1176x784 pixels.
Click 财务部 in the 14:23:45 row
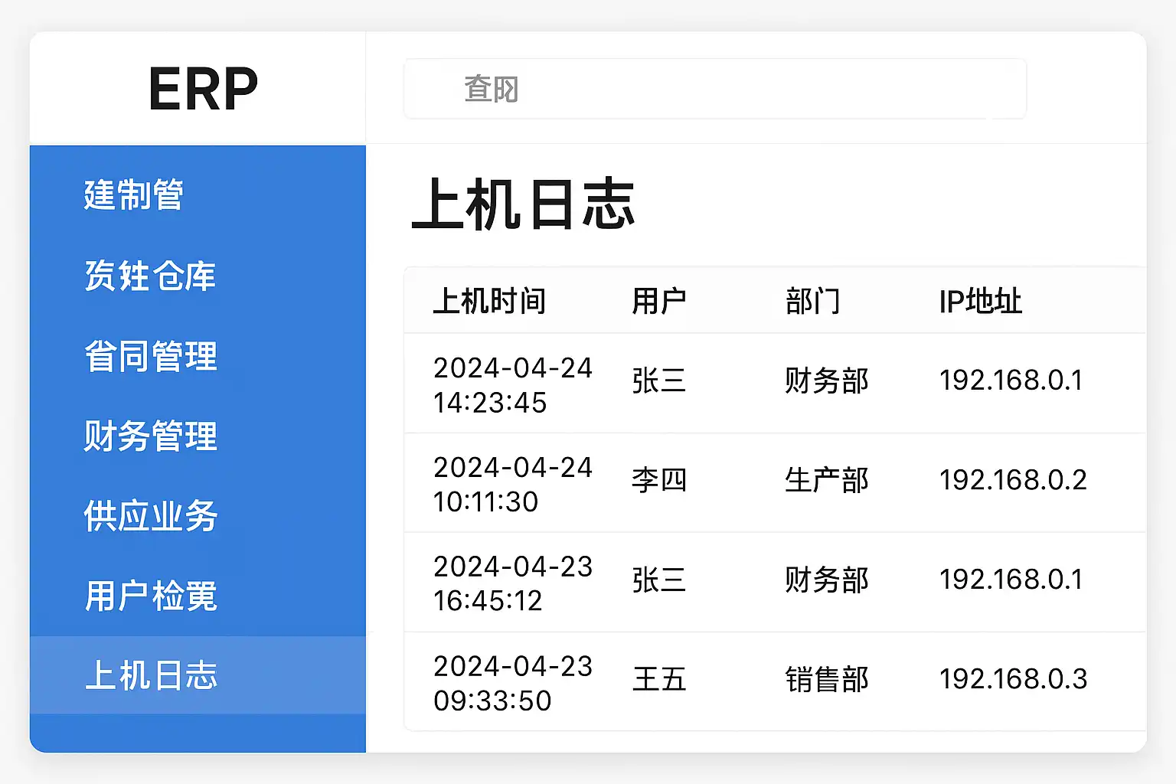(x=827, y=381)
